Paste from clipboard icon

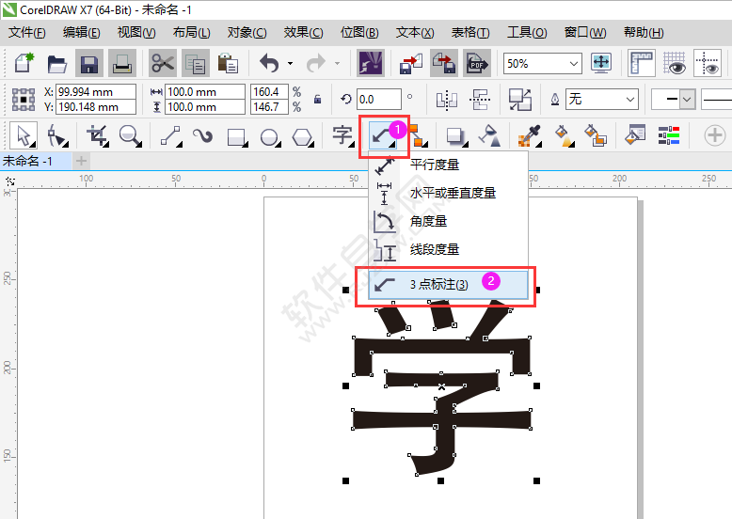click(x=228, y=63)
